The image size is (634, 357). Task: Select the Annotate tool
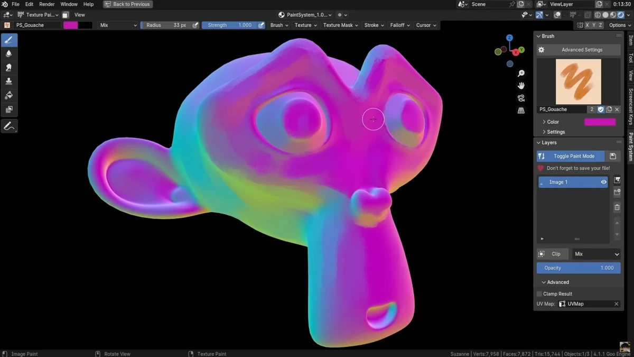tap(9, 126)
